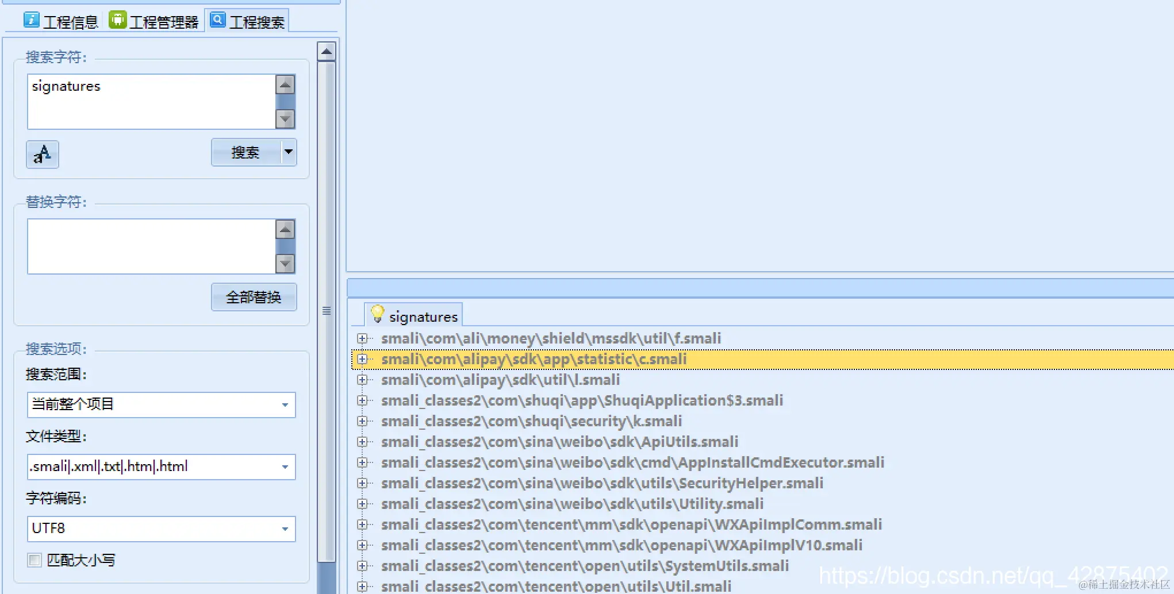Expand the WXApiImplV10.smali result

coord(362,545)
